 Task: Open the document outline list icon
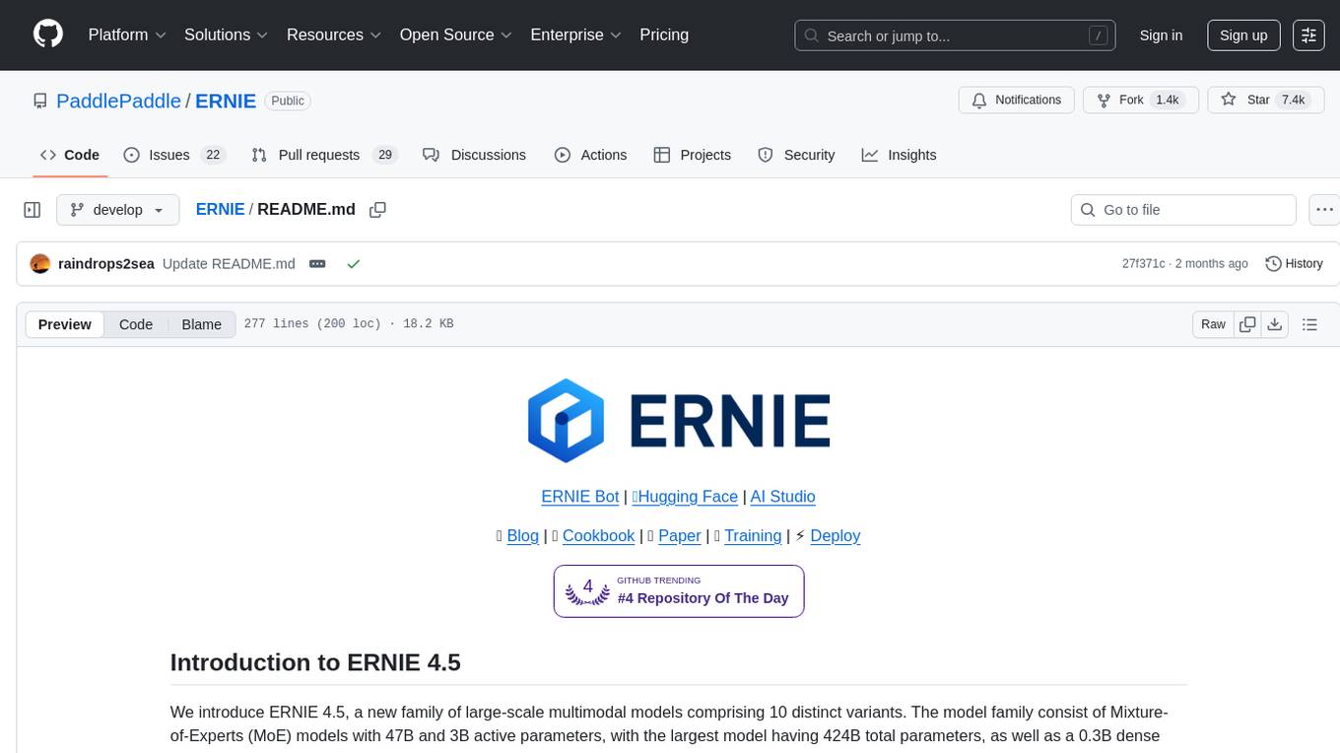click(x=1309, y=324)
